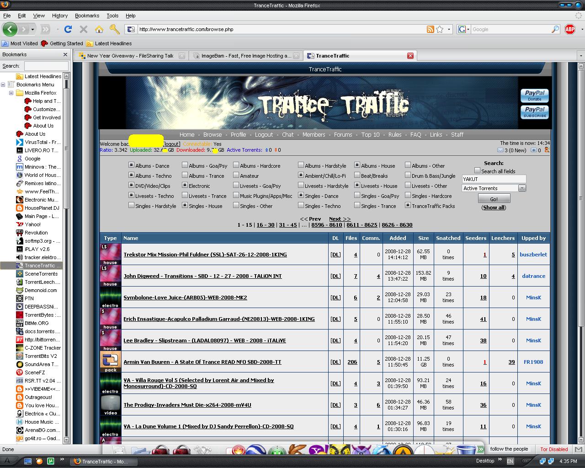Click the EN language indicator in system tray
The width and height of the screenshot is (585, 468).
click(x=510, y=461)
